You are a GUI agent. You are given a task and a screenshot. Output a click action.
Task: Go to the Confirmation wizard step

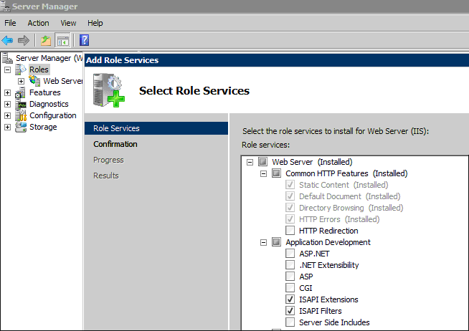pos(115,144)
